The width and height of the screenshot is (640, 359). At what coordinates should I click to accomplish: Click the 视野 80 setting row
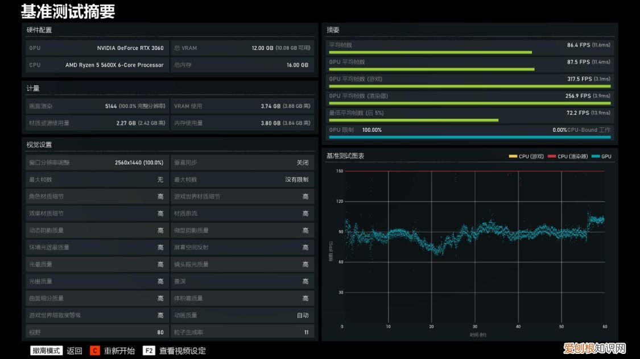coord(96,332)
